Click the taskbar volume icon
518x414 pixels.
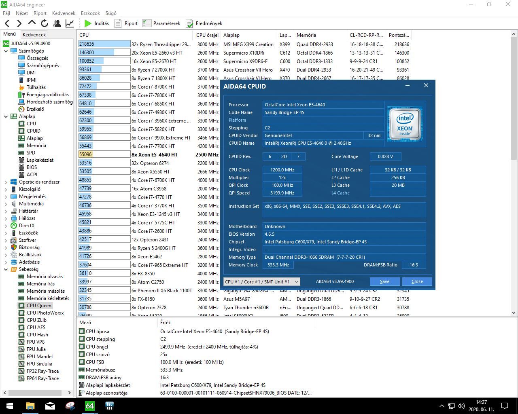461,406
